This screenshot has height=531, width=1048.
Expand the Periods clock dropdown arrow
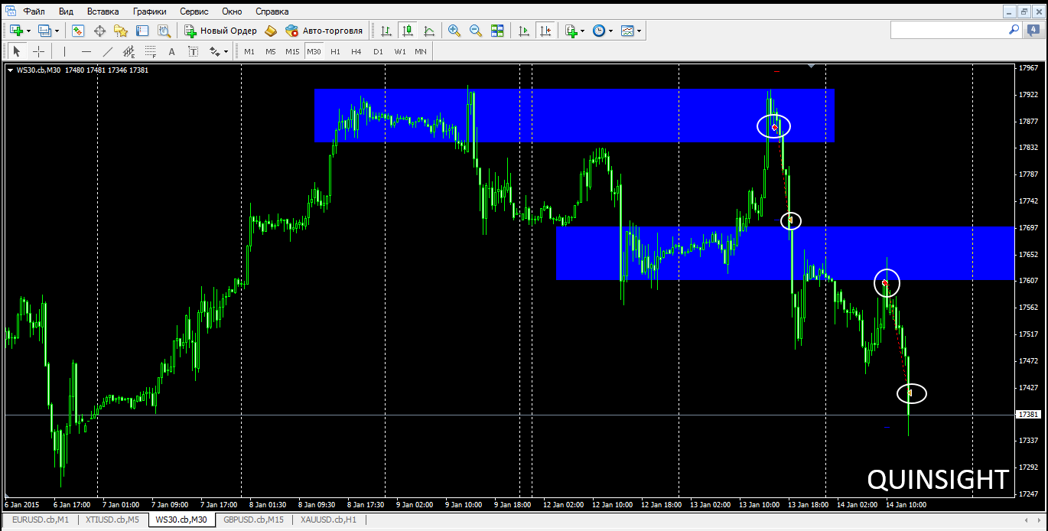(610, 31)
